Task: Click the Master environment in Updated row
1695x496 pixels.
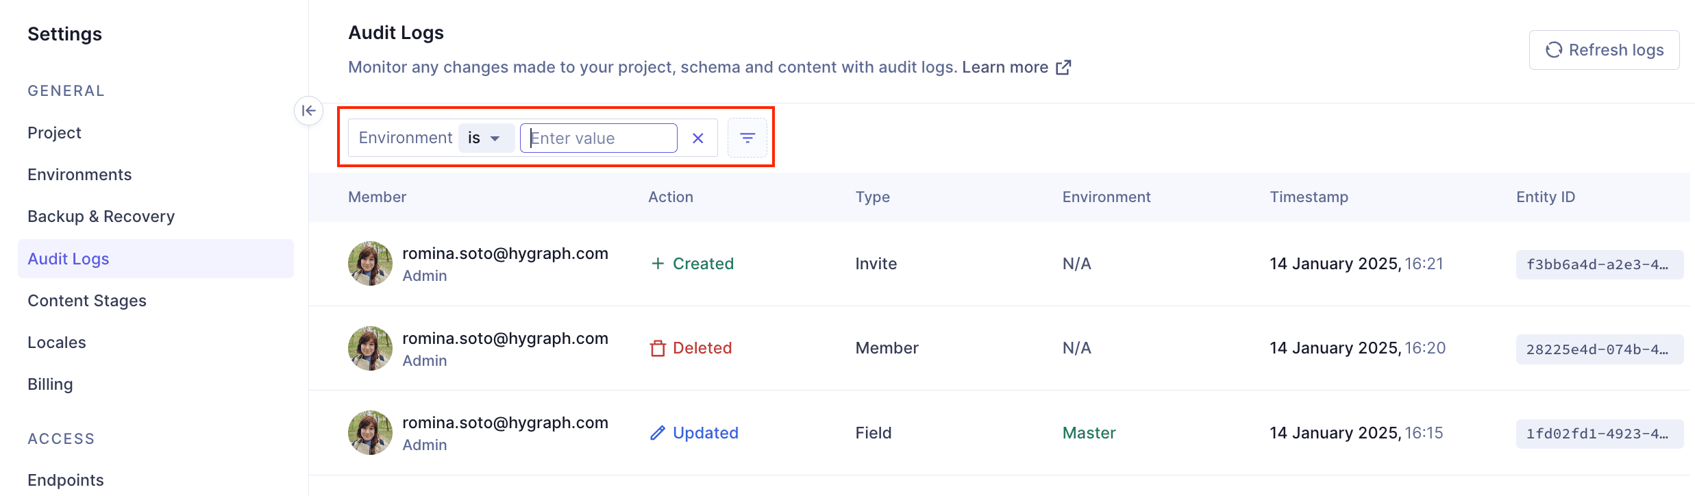Action: (1089, 433)
